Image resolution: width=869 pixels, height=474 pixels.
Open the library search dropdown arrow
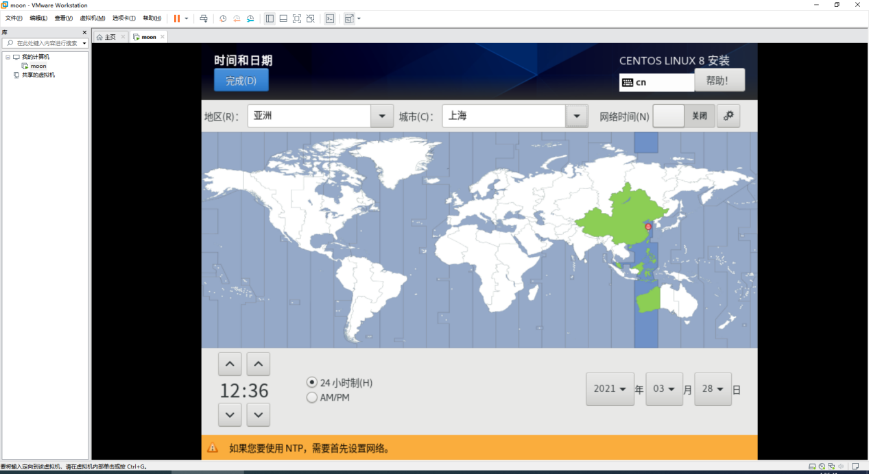(x=84, y=43)
